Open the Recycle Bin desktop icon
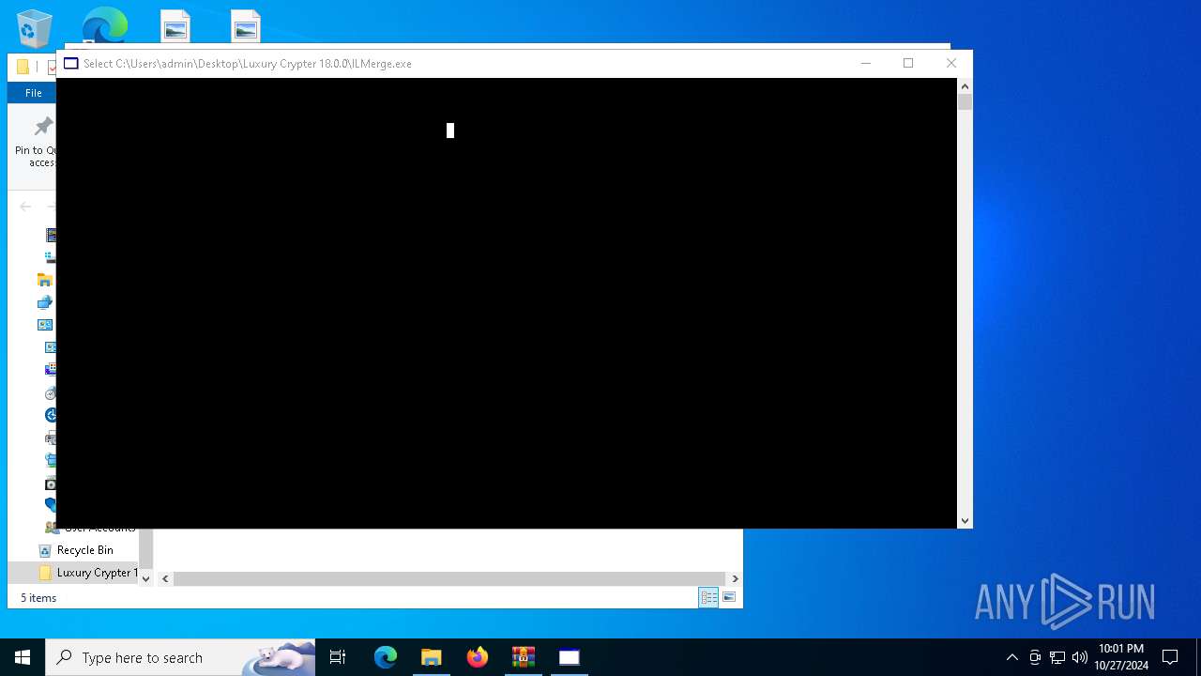Image resolution: width=1201 pixels, height=676 pixels. (x=35, y=28)
